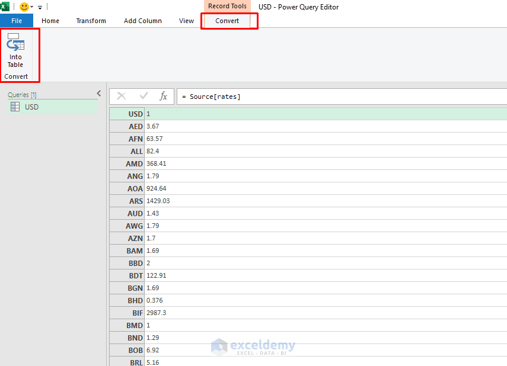Select the ALL row header
Viewport: 507px width, 366px height.
click(x=127, y=151)
